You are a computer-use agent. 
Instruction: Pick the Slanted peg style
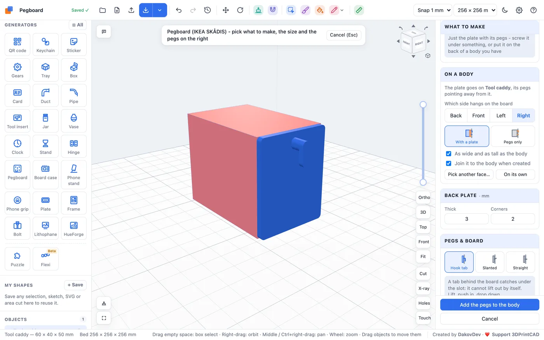pyautogui.click(x=490, y=262)
